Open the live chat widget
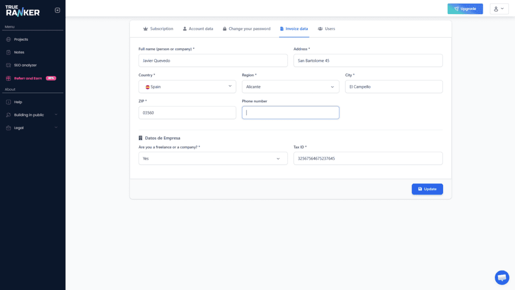This screenshot has width=515, height=290. (501, 277)
